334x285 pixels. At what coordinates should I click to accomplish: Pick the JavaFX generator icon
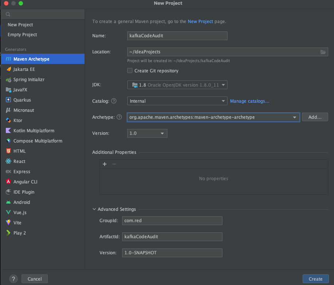click(x=8, y=90)
